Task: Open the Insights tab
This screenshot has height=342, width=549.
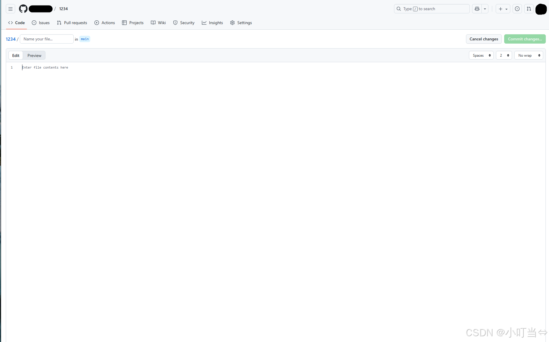Action: pos(212,23)
